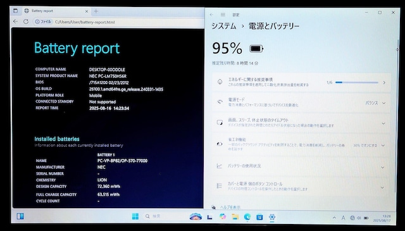Viewport: 405px width, 231px height.
Task: Expand the 画面、スリープ、休止状態のタイムアウト section
Action: 301,123
